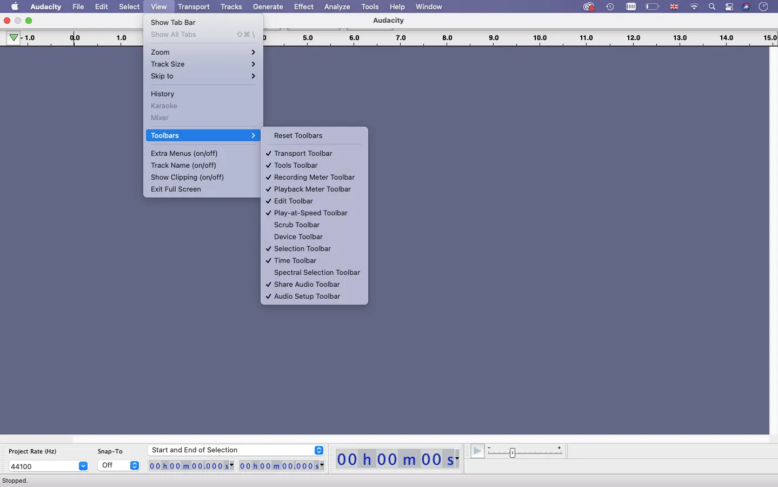Open Start and End of Selection dropdown
This screenshot has height=487, width=778.
(x=236, y=450)
